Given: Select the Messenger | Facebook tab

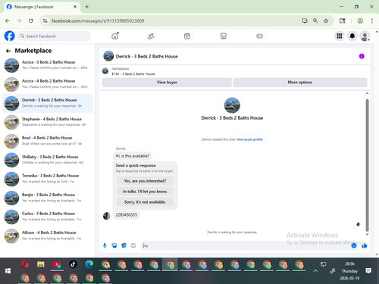Looking at the screenshot, I should pos(42,7).
